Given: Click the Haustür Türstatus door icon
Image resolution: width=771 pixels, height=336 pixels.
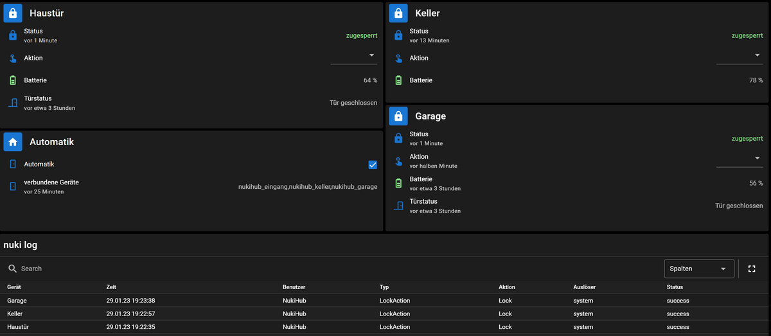Looking at the screenshot, I should [x=13, y=103].
